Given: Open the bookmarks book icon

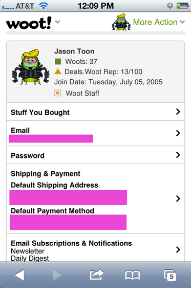Looking at the screenshot, I should [133, 275].
